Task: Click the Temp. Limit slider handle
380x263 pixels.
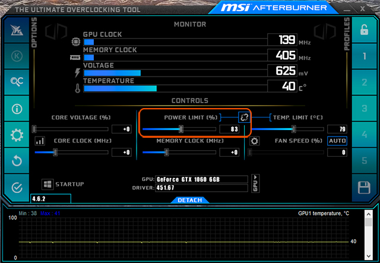Action: (x=294, y=129)
